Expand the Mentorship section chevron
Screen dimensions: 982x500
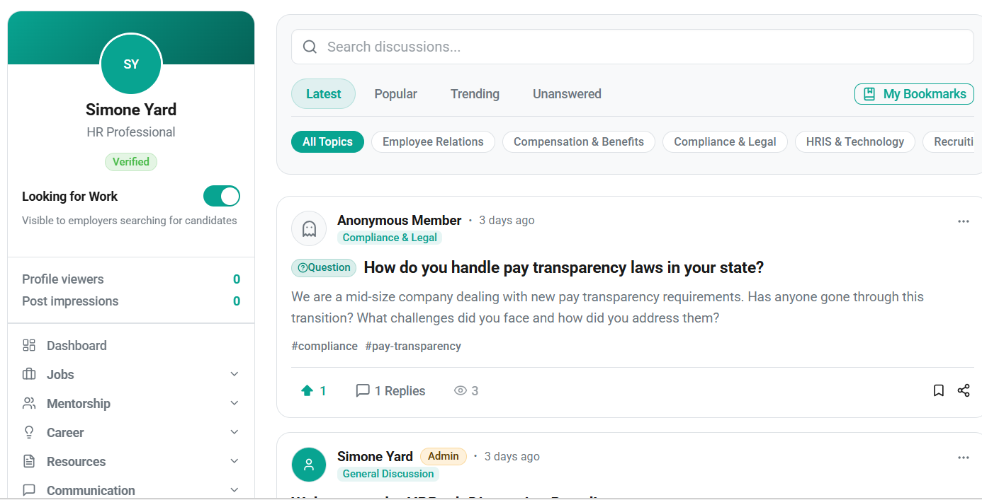click(x=235, y=403)
